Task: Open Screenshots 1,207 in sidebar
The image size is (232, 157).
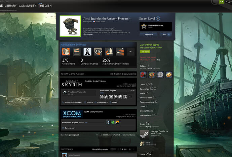Action: pyautogui.click(x=148, y=89)
